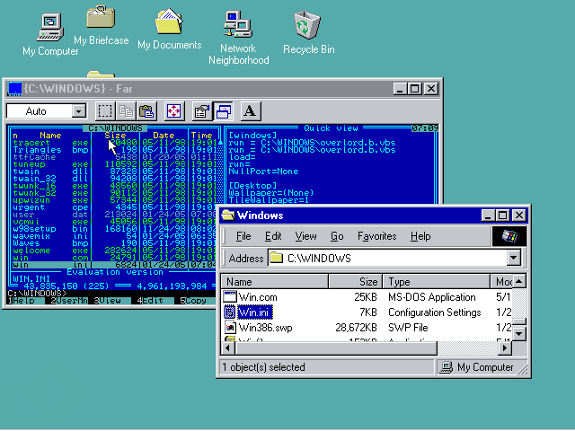
Task: Sort files by Size column header
Action: coord(356,281)
